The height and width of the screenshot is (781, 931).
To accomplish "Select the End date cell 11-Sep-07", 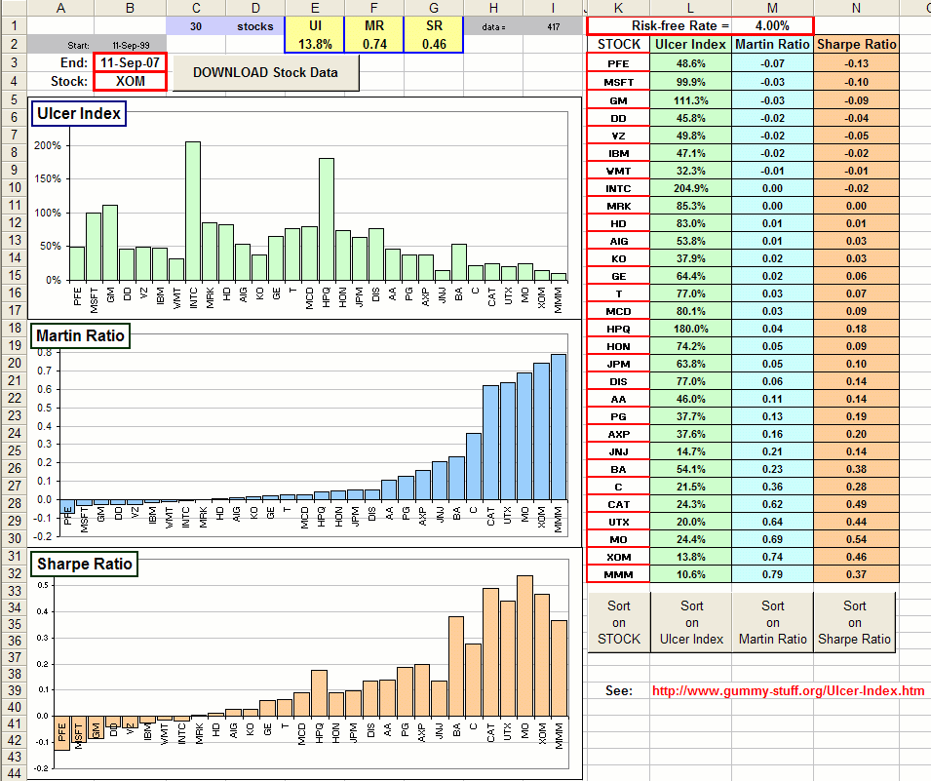I will point(130,63).
